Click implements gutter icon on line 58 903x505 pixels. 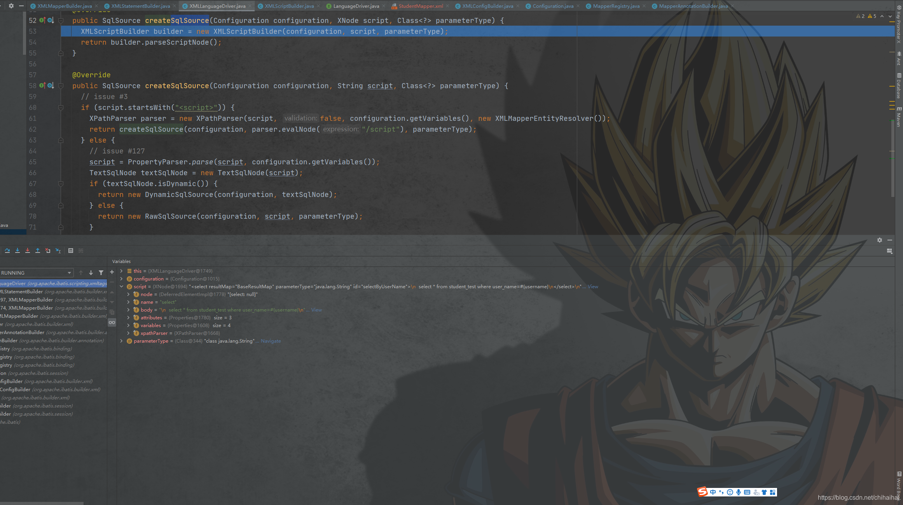click(42, 85)
